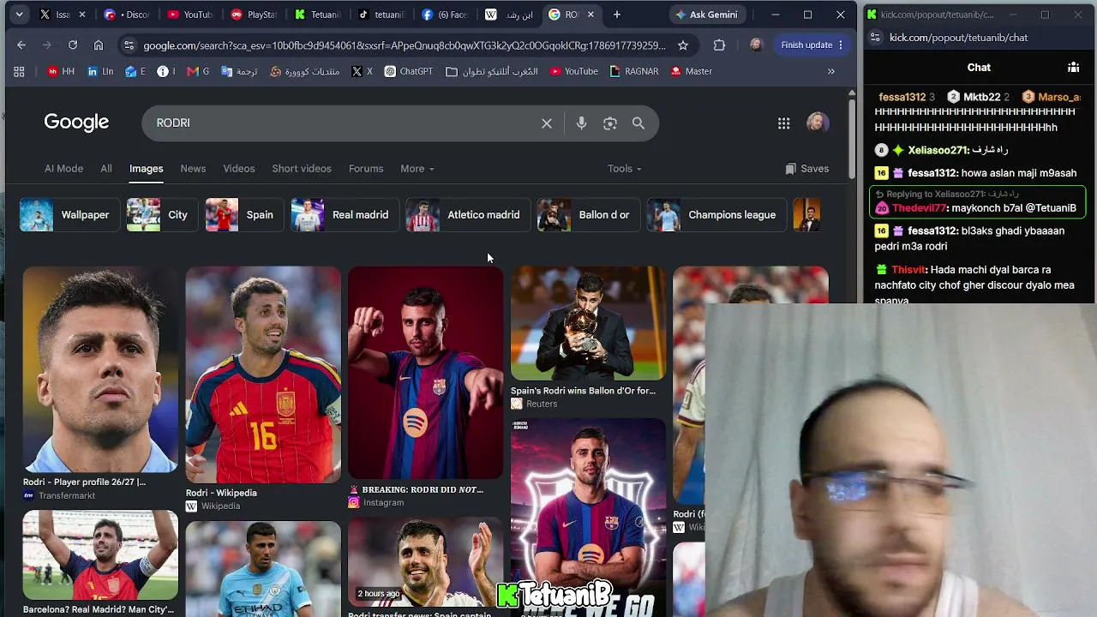Filter images by Wallpaper chip

click(x=69, y=215)
